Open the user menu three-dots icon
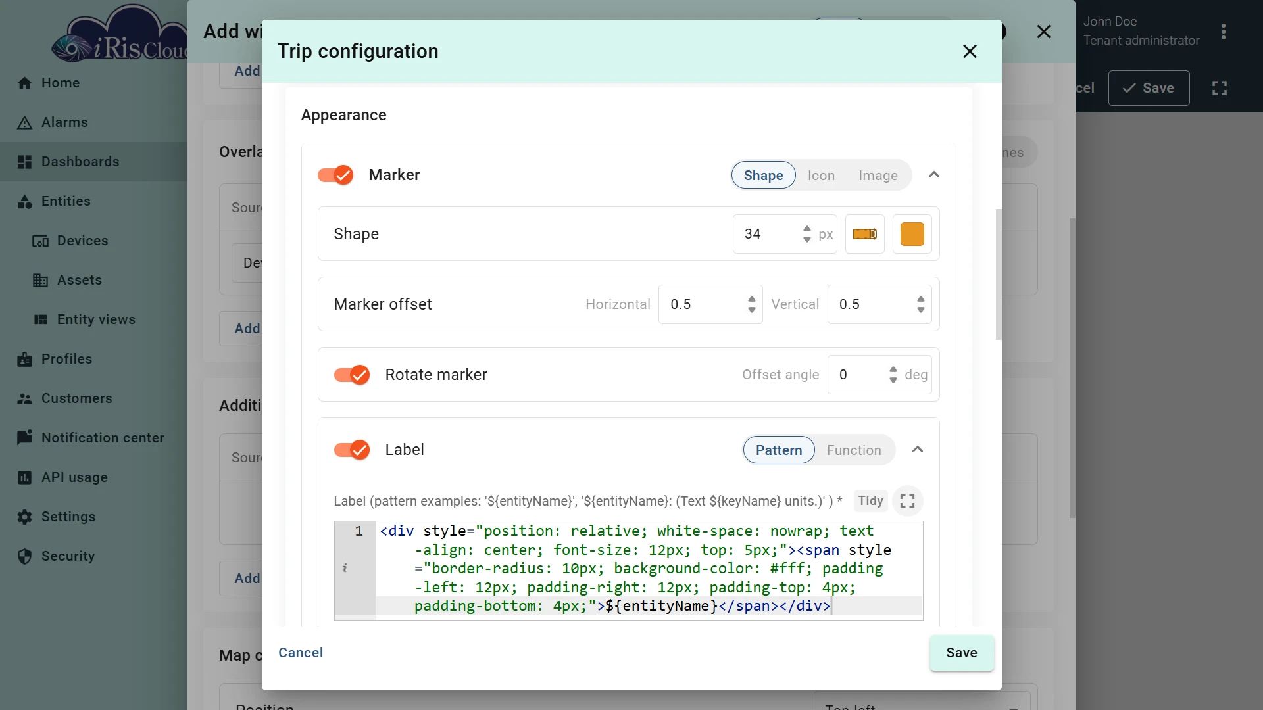Screen dimensions: 1263x710 click(1223, 32)
